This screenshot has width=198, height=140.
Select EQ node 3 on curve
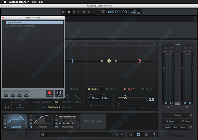(72, 61)
